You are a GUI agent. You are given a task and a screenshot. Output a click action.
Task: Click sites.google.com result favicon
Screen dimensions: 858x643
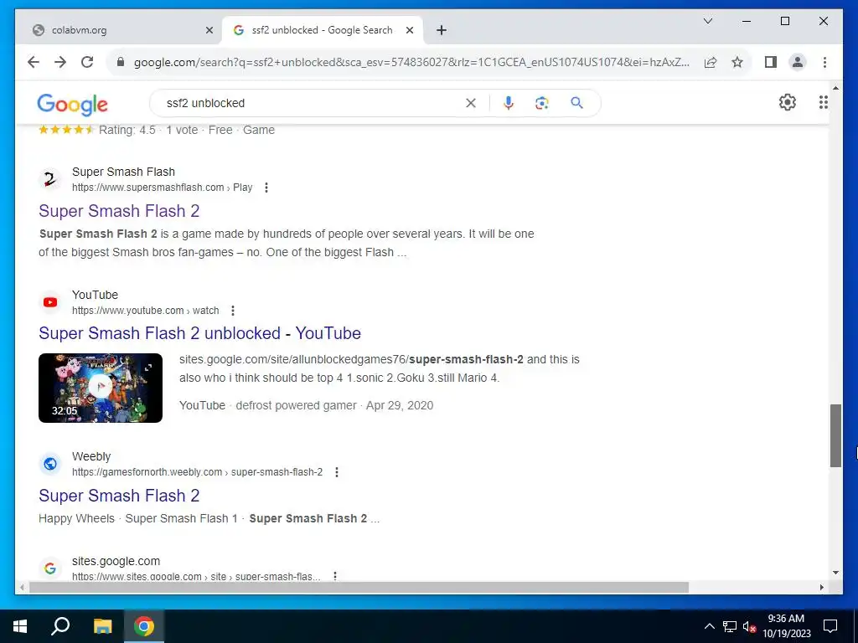[49, 568]
